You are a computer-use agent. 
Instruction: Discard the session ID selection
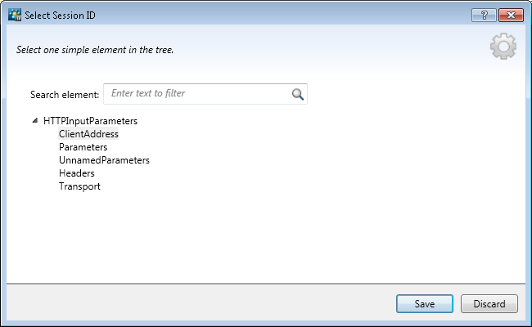(489, 304)
